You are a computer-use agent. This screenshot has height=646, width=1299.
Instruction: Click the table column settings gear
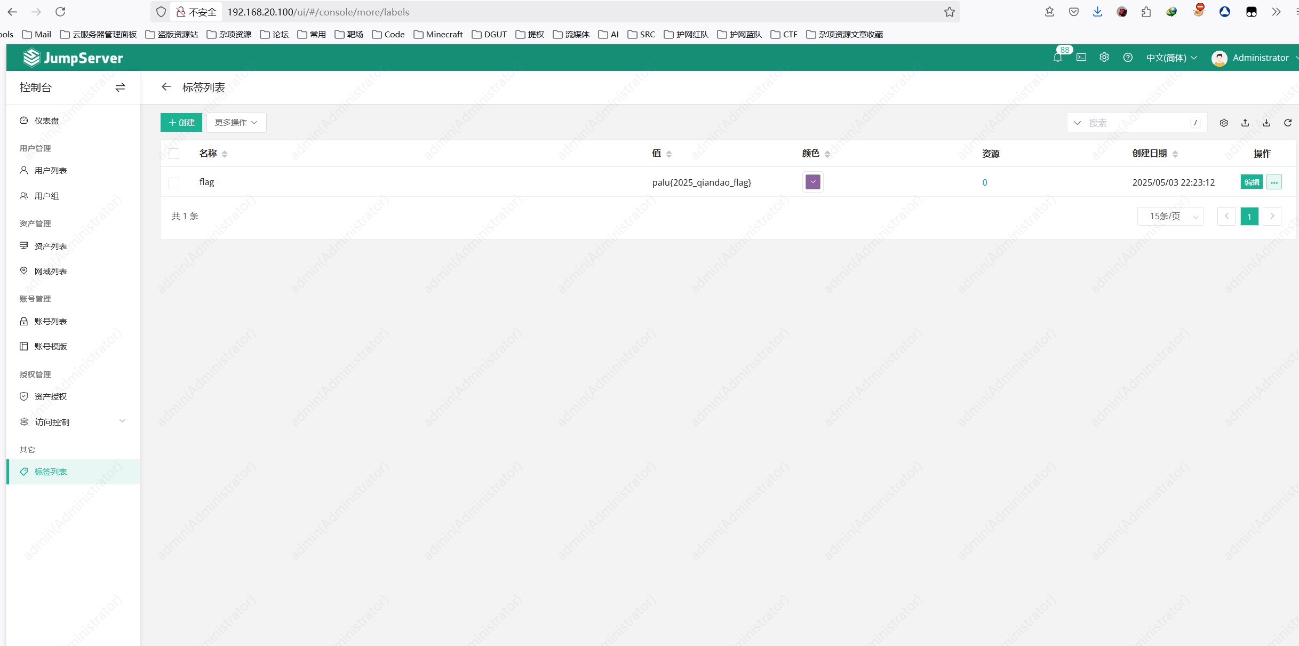click(1223, 123)
